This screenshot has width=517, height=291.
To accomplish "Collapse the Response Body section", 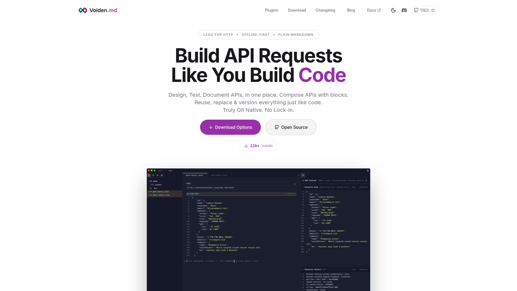I will (303, 187).
